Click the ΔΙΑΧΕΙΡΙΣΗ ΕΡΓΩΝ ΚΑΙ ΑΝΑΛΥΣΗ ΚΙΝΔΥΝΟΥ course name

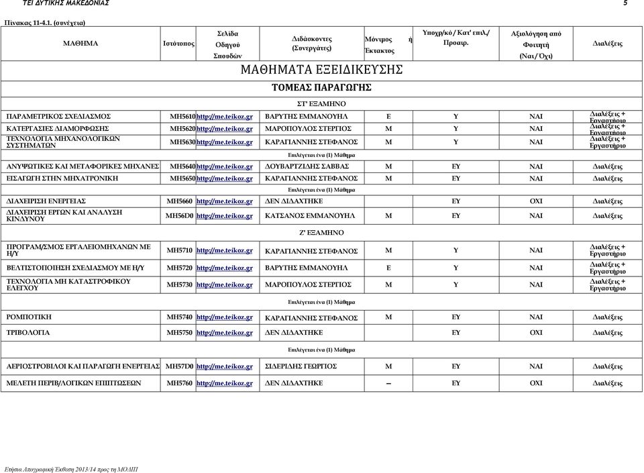pos(64,216)
